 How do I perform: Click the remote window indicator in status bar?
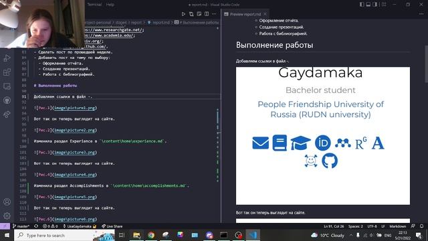[x=5, y=226]
